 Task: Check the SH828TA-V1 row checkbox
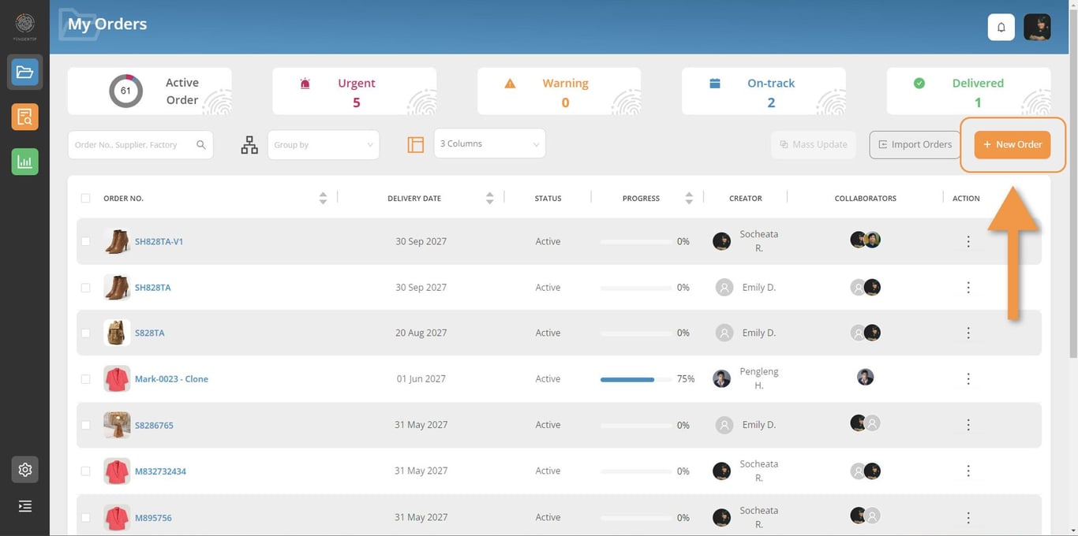point(85,242)
